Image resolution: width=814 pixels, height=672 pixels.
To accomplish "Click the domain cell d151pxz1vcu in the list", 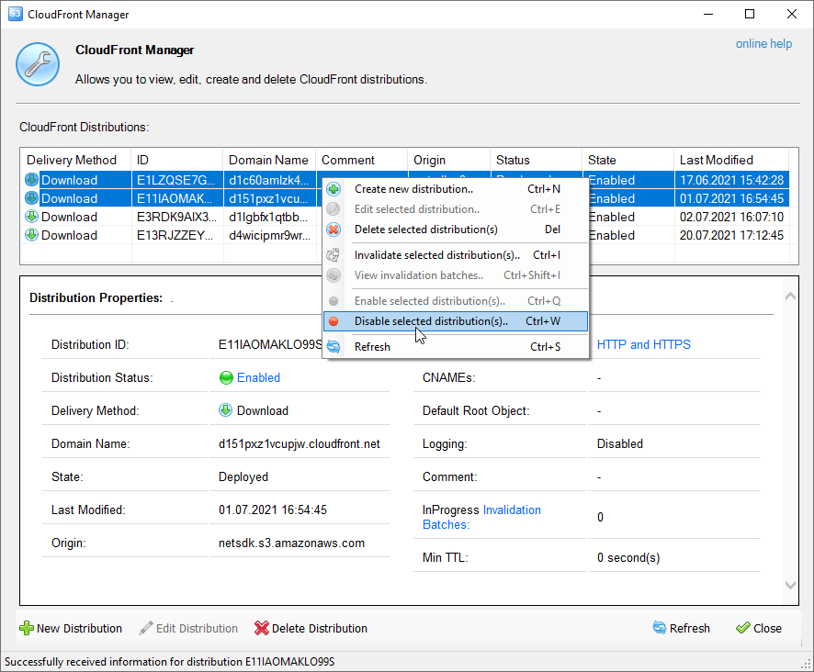I will coord(269,198).
